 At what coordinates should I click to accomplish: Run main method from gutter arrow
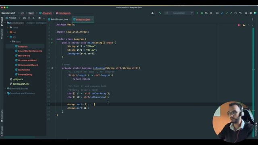[x=52, y=43]
